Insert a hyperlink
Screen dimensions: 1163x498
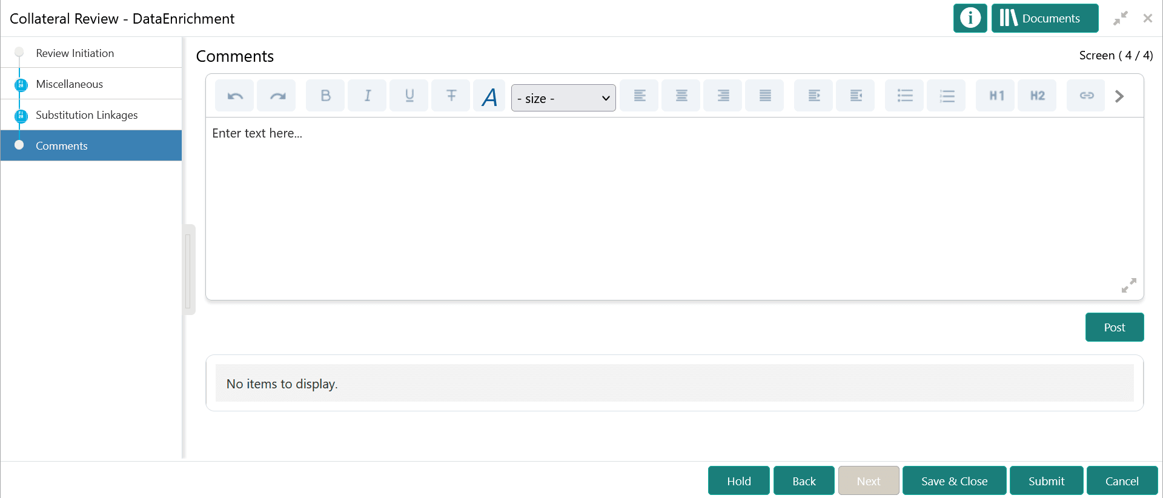point(1086,96)
